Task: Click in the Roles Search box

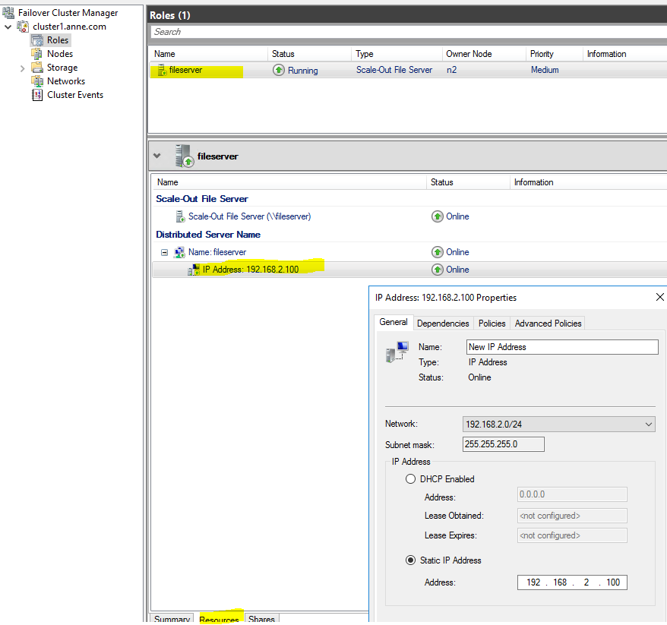Action: [409, 32]
